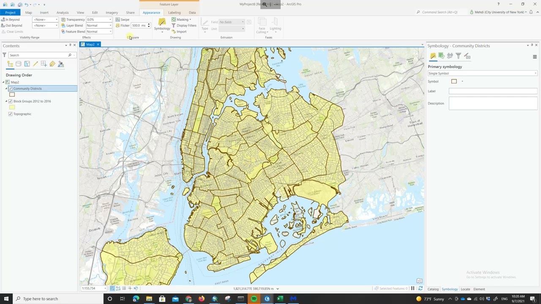This screenshot has width=541, height=304.
Task: Open the Display filters funnel icon in Symbology pane
Action: (x=458, y=56)
